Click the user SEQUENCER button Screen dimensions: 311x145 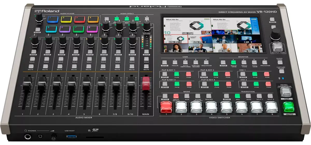tap(206, 62)
